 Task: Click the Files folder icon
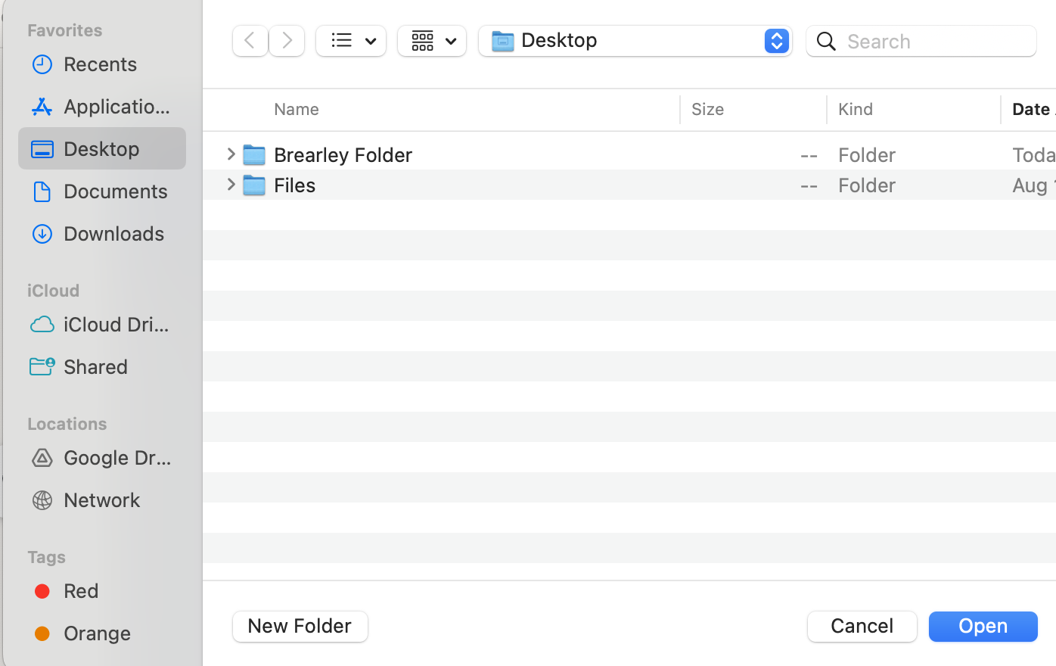[254, 185]
